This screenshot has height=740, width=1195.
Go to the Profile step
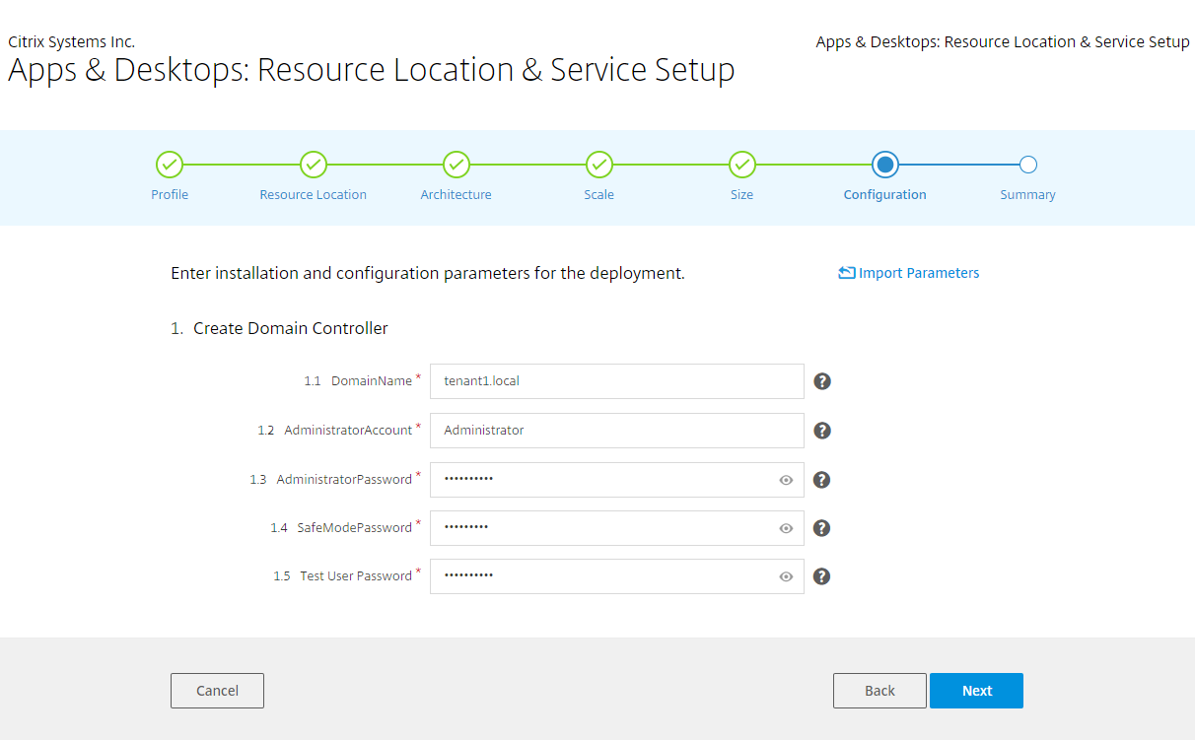(170, 165)
